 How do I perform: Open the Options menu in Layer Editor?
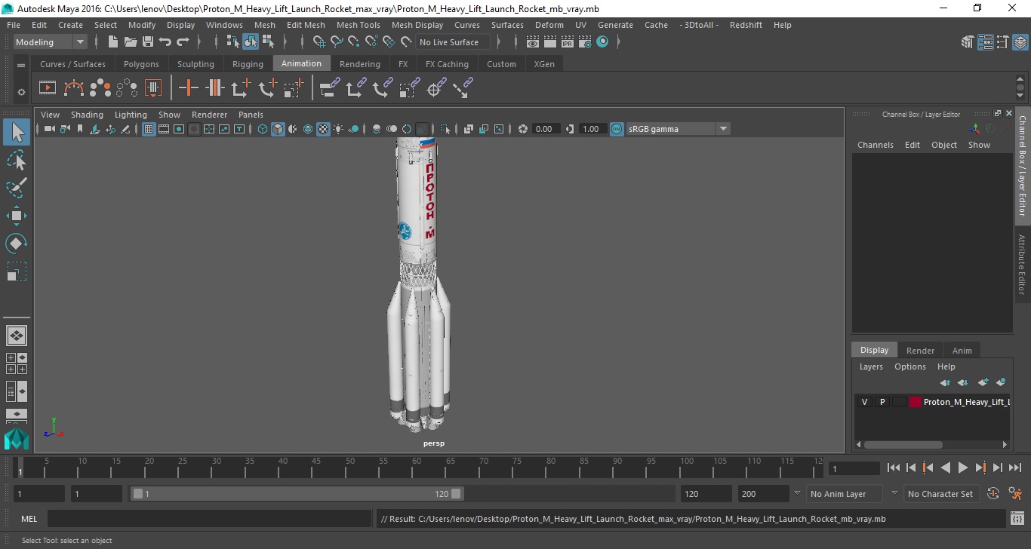(909, 367)
